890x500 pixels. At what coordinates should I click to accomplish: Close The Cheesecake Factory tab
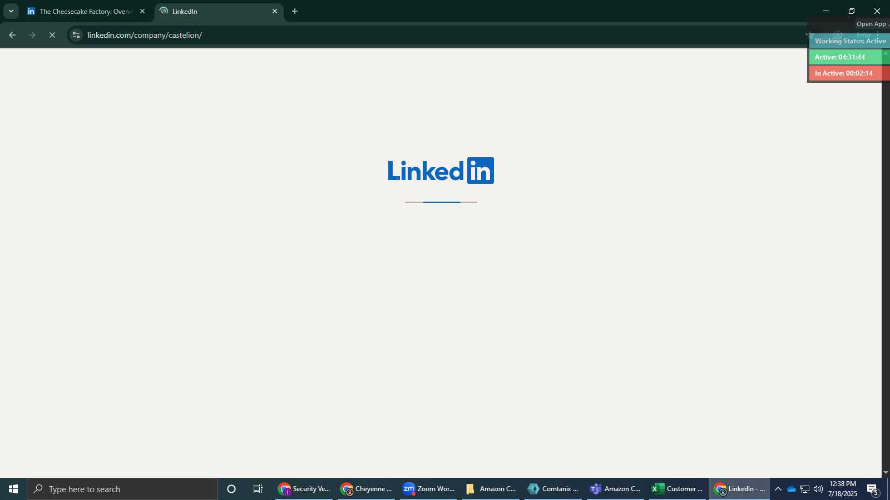[142, 11]
